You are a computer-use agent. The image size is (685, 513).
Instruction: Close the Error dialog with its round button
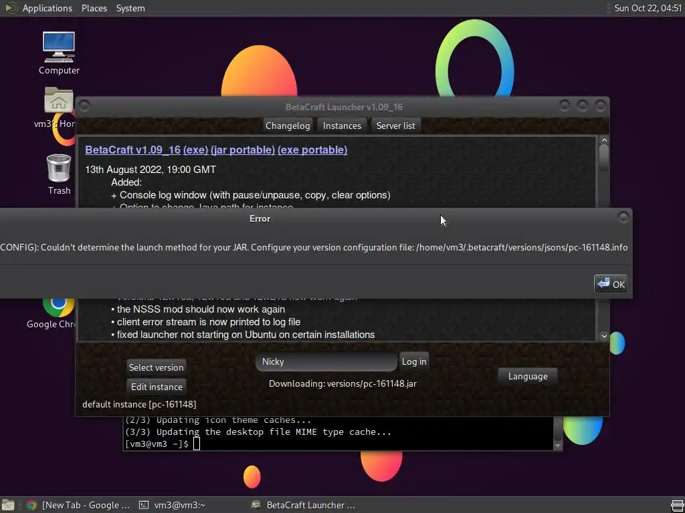click(623, 217)
